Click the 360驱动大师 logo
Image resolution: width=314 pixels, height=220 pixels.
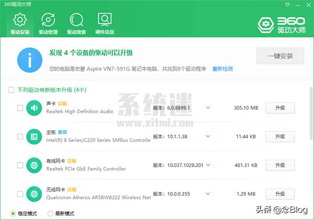(282, 25)
